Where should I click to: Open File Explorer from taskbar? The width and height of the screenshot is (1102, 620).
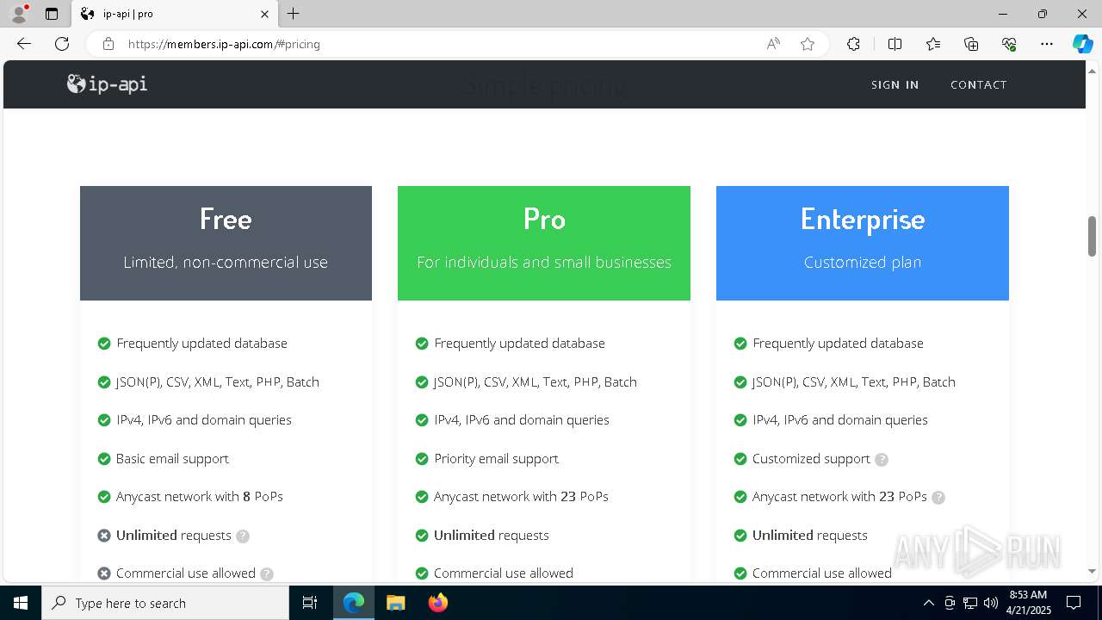[x=395, y=603]
